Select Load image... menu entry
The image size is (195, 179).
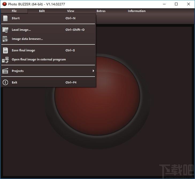[x=48, y=30]
